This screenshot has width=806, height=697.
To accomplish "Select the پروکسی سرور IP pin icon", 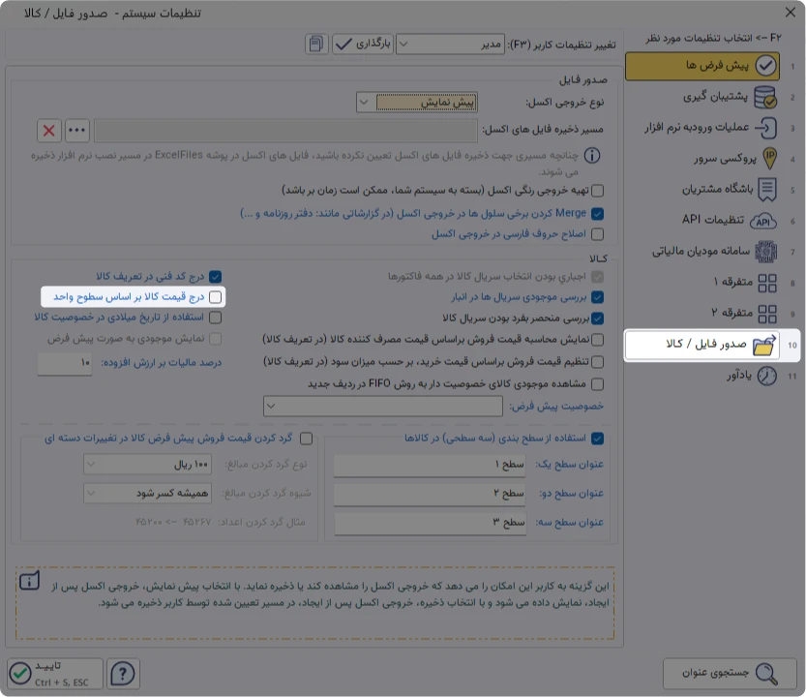I will tap(769, 159).
